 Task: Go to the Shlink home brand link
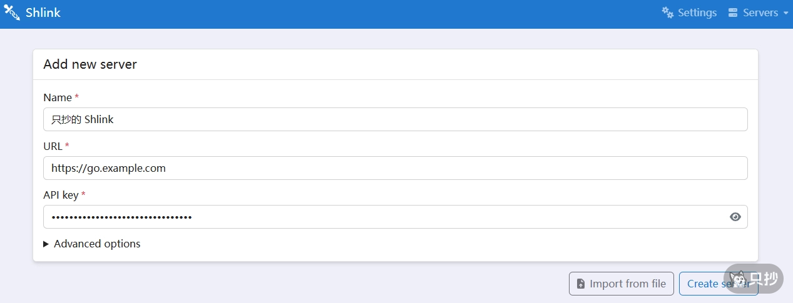pyautogui.click(x=43, y=12)
